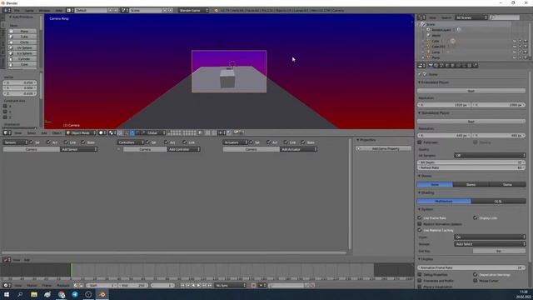Add a Cylinder mesh from tool shelf

point(22,59)
